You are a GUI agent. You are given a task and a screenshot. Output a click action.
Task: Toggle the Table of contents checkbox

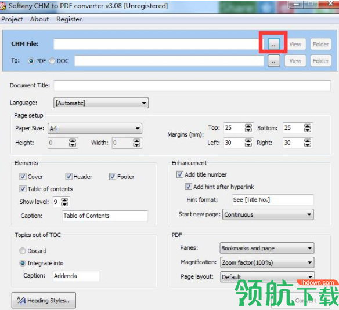(x=23, y=189)
